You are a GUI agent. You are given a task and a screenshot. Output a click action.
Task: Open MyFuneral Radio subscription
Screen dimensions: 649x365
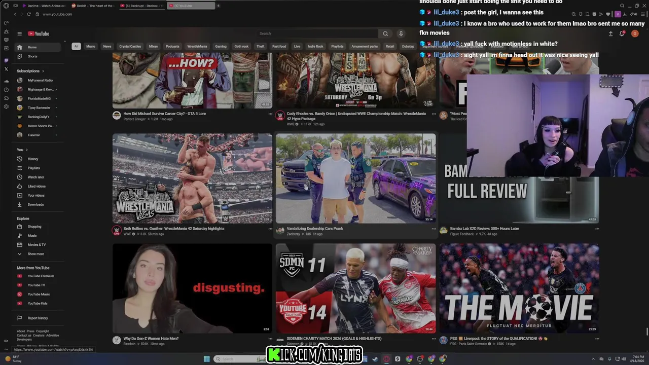click(37, 80)
